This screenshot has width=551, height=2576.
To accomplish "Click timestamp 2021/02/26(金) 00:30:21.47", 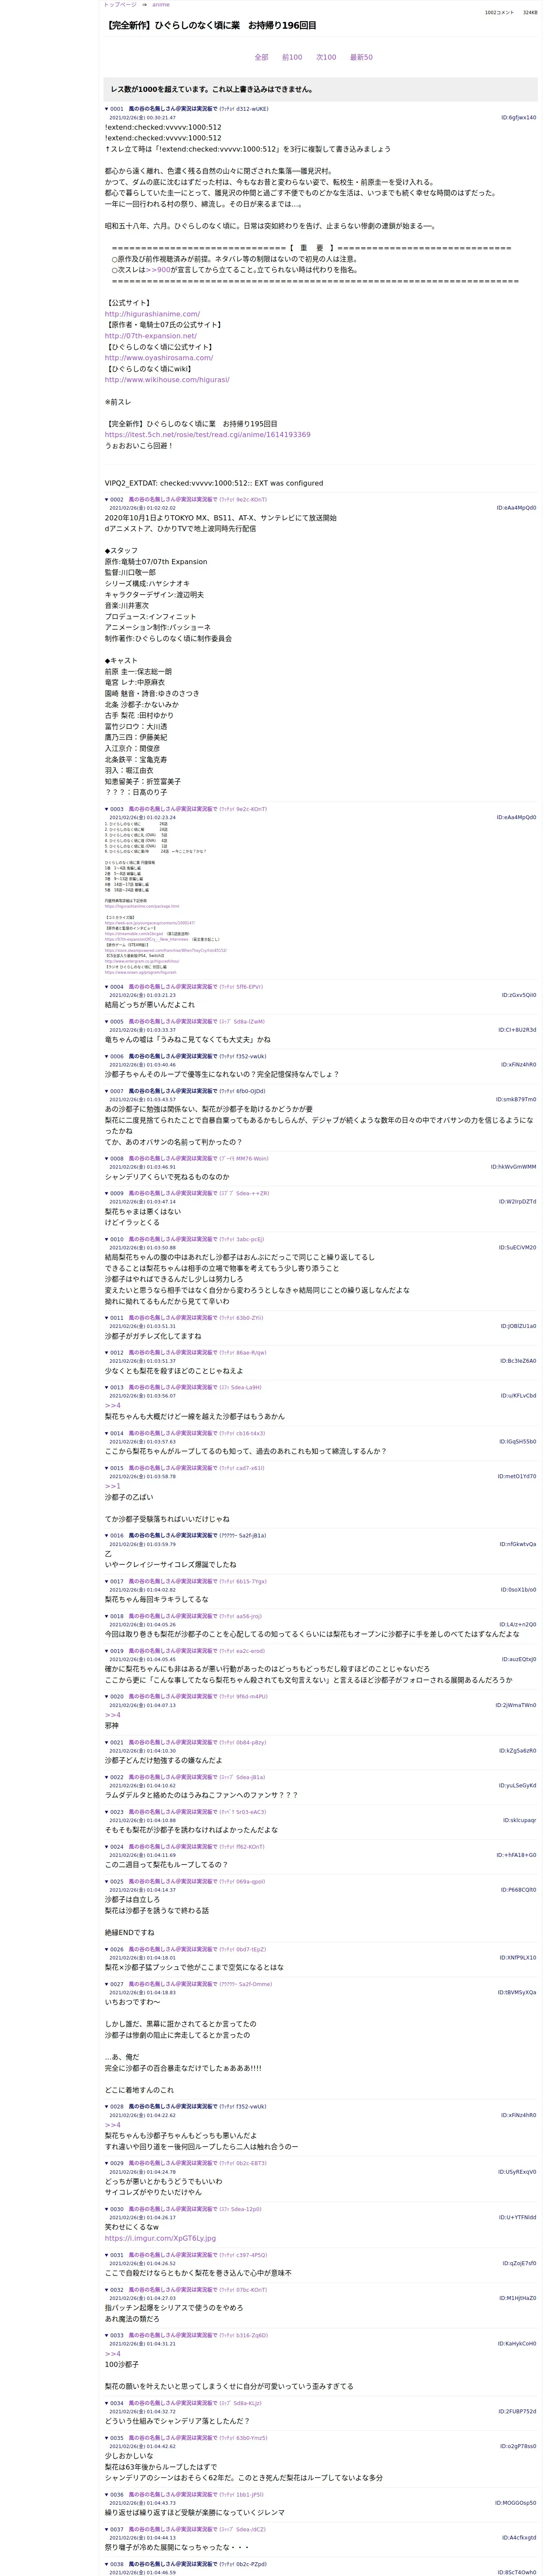I will click(x=142, y=118).
